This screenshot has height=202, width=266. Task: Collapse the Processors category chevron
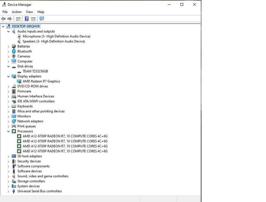8,131
